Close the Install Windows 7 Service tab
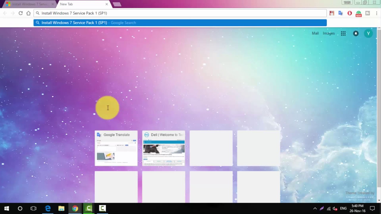 [53, 4]
